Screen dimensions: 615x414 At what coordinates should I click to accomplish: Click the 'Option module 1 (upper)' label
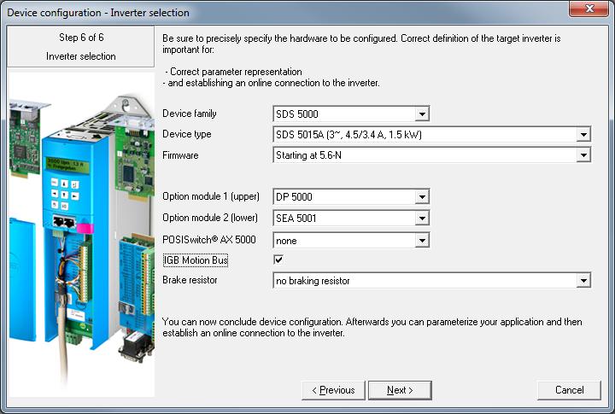click(211, 196)
